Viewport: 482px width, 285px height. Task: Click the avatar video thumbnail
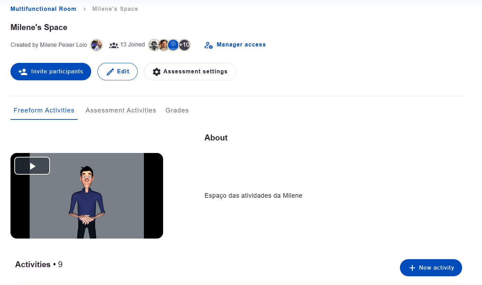pos(87,196)
